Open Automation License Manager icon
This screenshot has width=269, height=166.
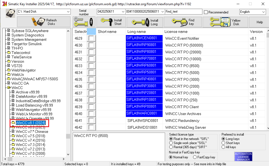tap(243, 157)
